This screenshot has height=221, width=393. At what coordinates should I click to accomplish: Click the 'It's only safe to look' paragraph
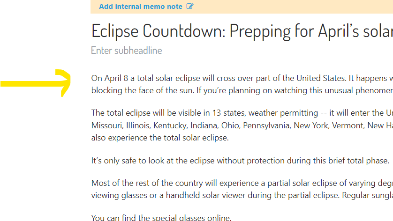click(x=240, y=161)
